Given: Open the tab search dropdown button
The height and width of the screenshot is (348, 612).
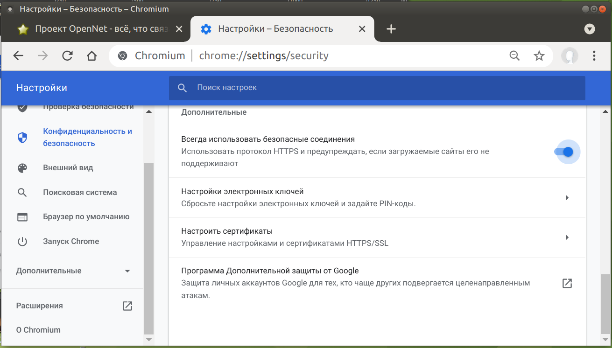Looking at the screenshot, I should click(x=590, y=29).
